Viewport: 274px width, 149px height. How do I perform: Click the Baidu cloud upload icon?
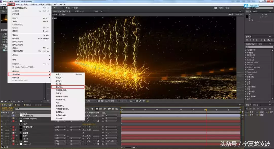click(x=246, y=6)
